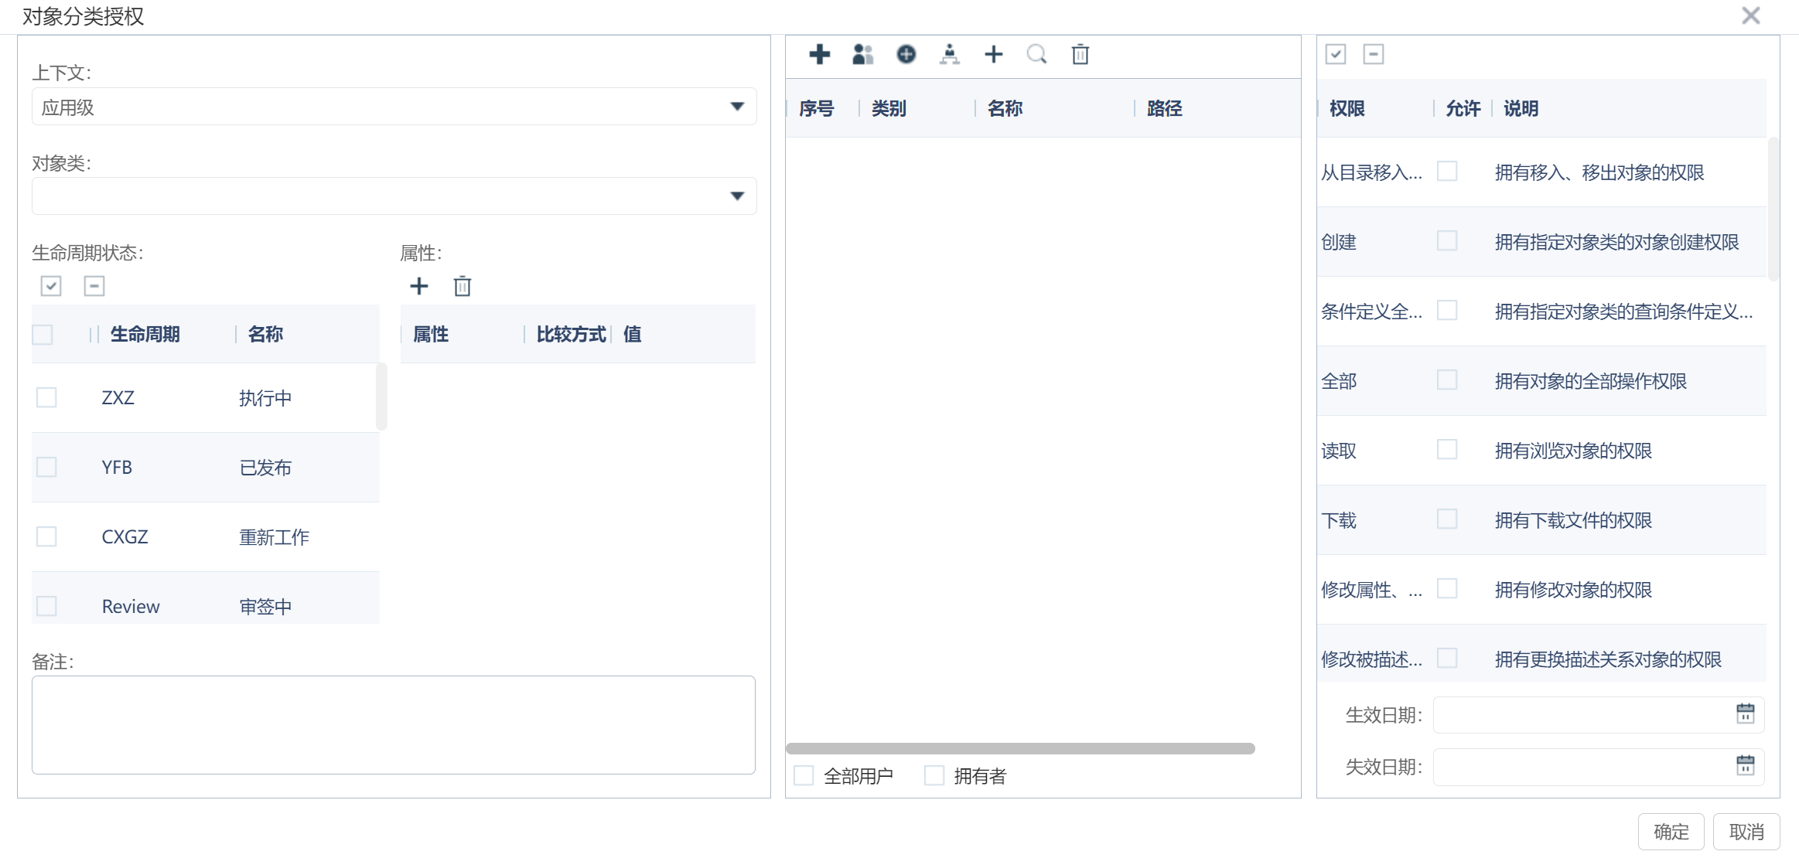Viewport: 1799px width, 858px height.
Task: Click the 路径 column header
Action: [1164, 108]
